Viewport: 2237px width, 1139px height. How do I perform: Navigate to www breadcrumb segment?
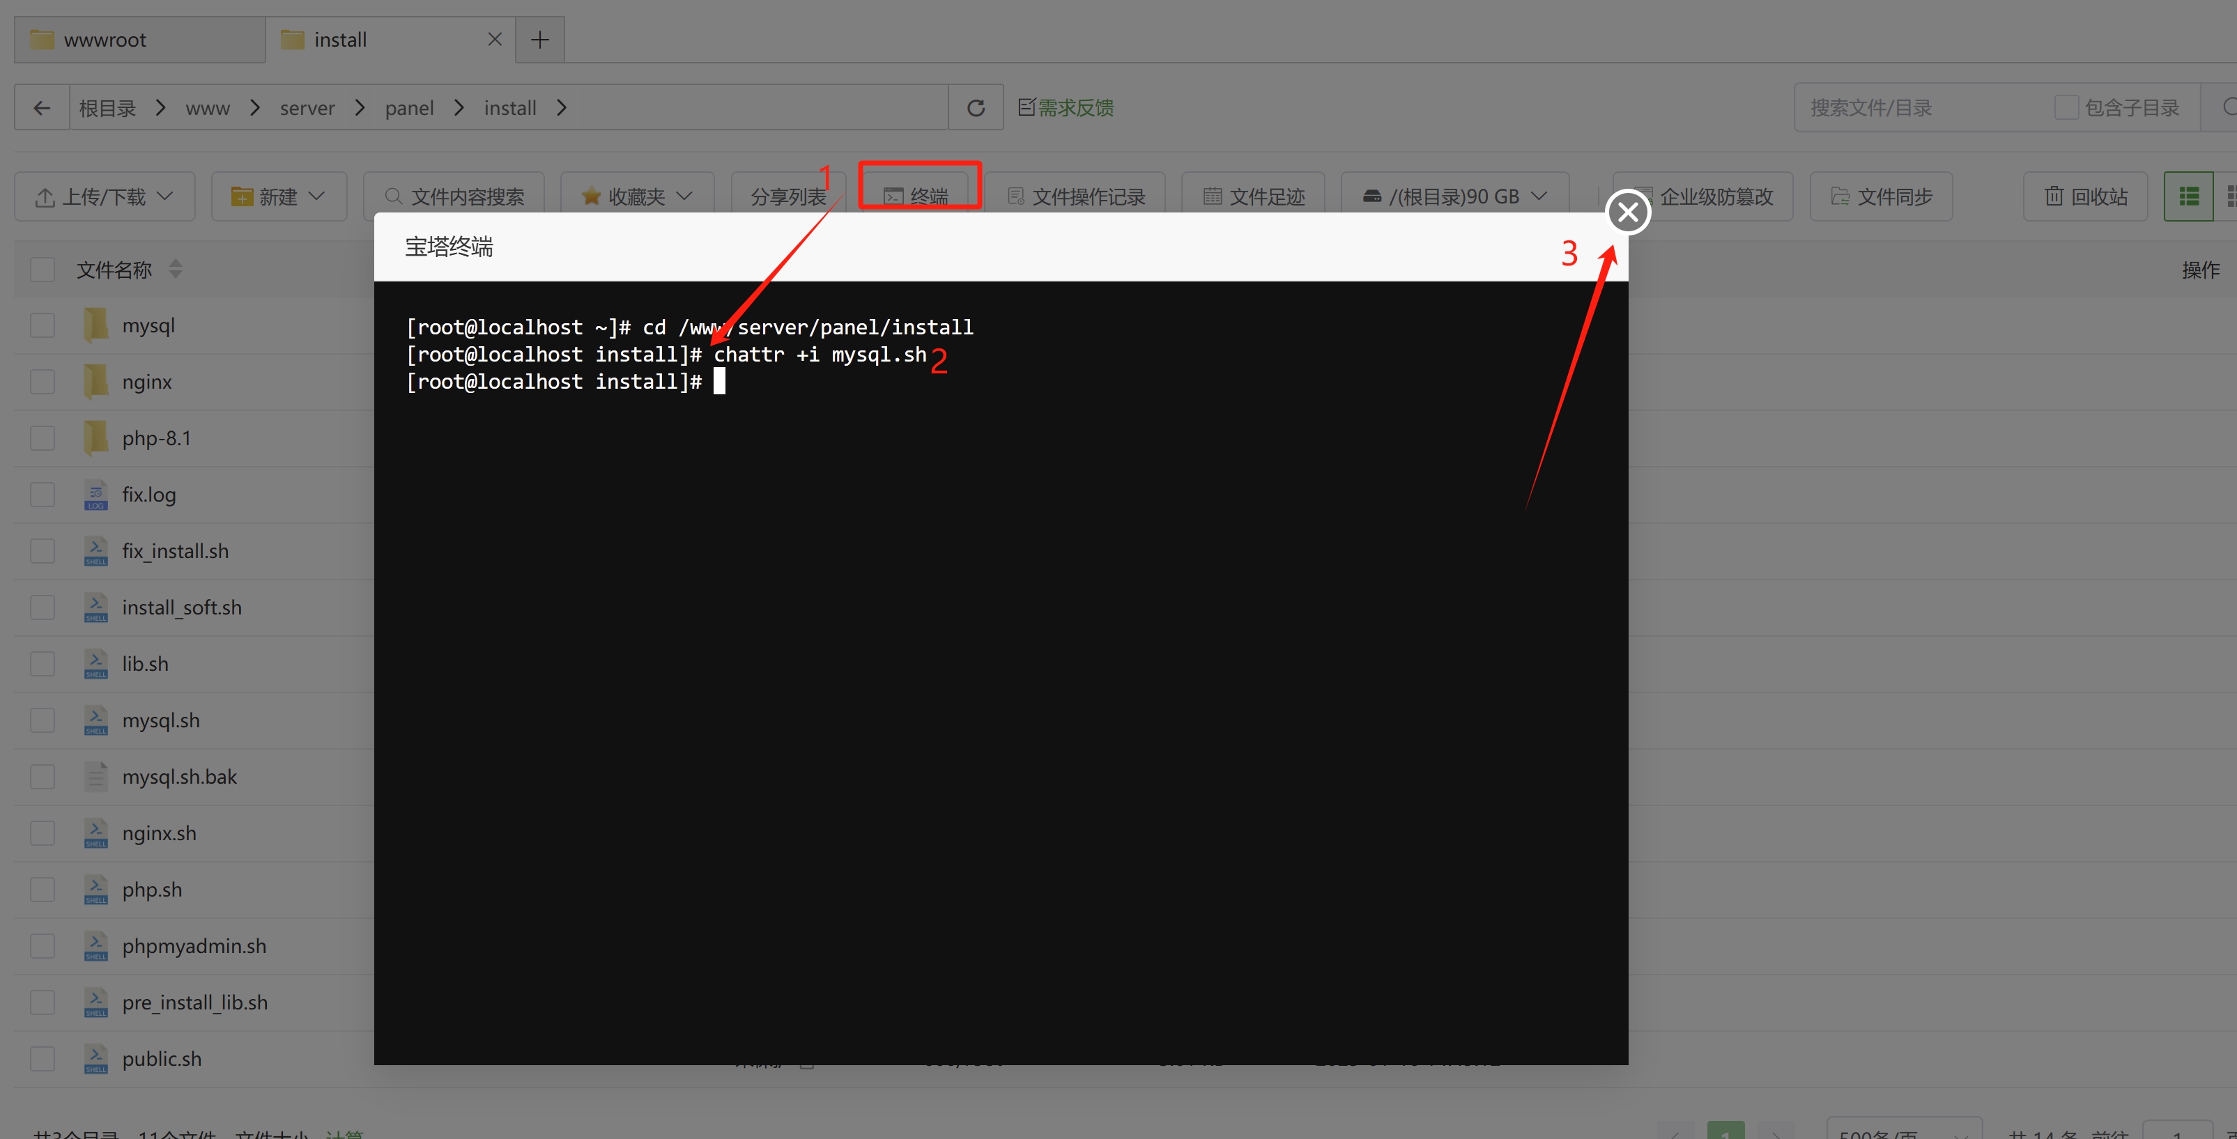208,109
